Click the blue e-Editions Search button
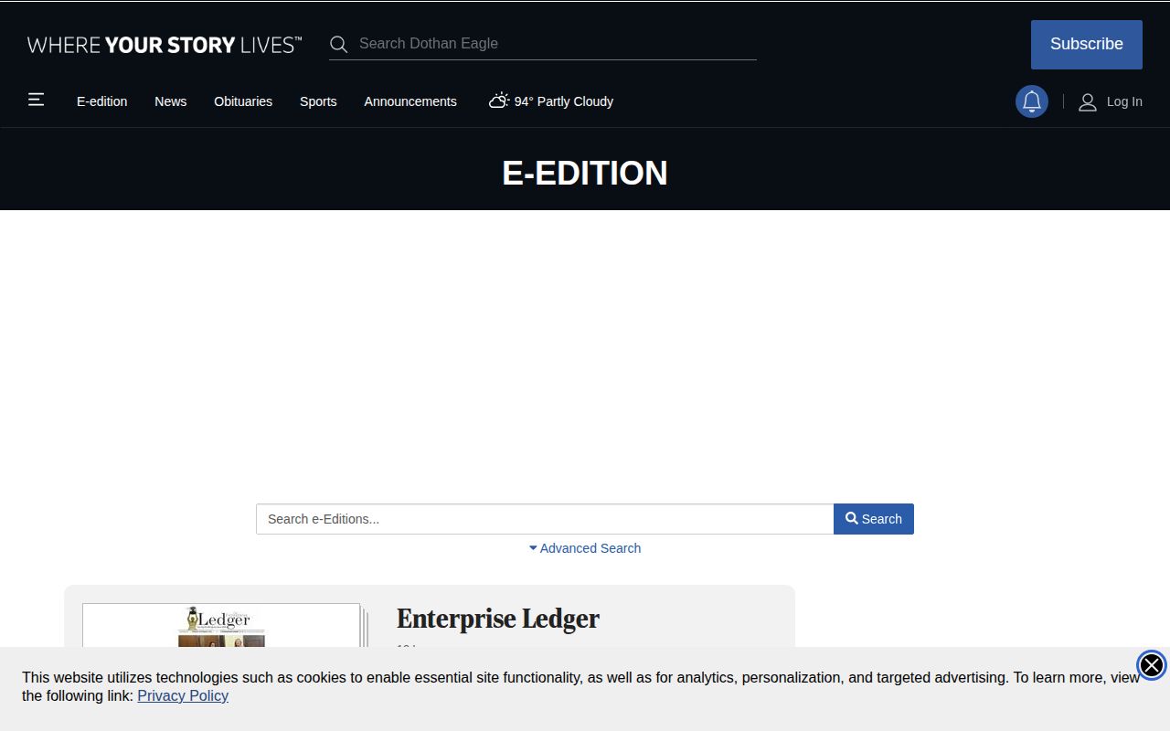Viewport: 1170px width, 731px height. click(874, 519)
